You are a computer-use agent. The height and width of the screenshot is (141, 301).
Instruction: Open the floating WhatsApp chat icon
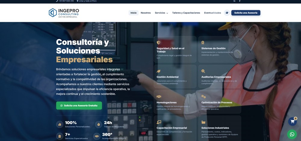click(292, 134)
